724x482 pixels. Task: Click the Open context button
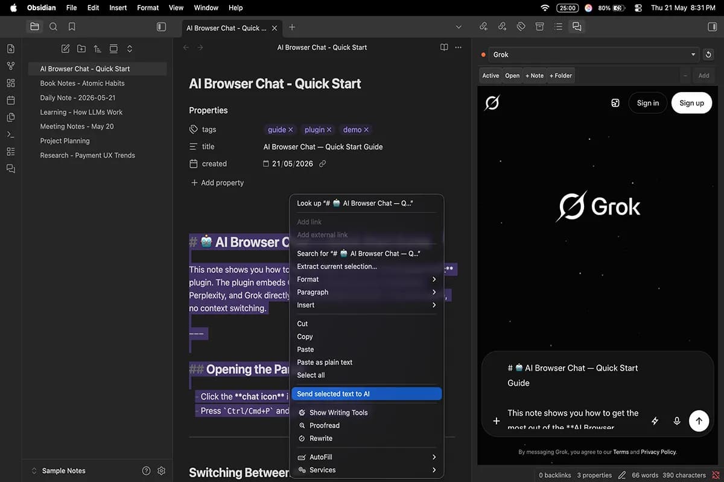(512, 75)
